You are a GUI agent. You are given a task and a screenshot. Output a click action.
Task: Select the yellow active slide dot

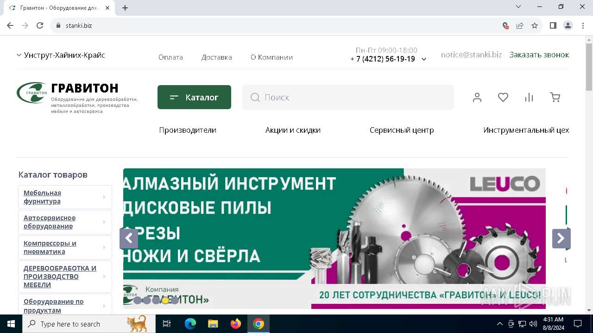(165, 300)
